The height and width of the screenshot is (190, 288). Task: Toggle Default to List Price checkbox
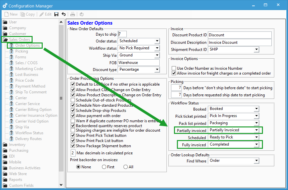73,84
